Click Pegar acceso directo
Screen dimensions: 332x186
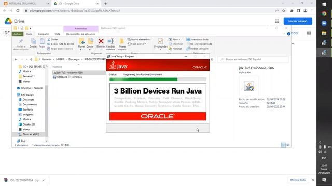point(60,49)
